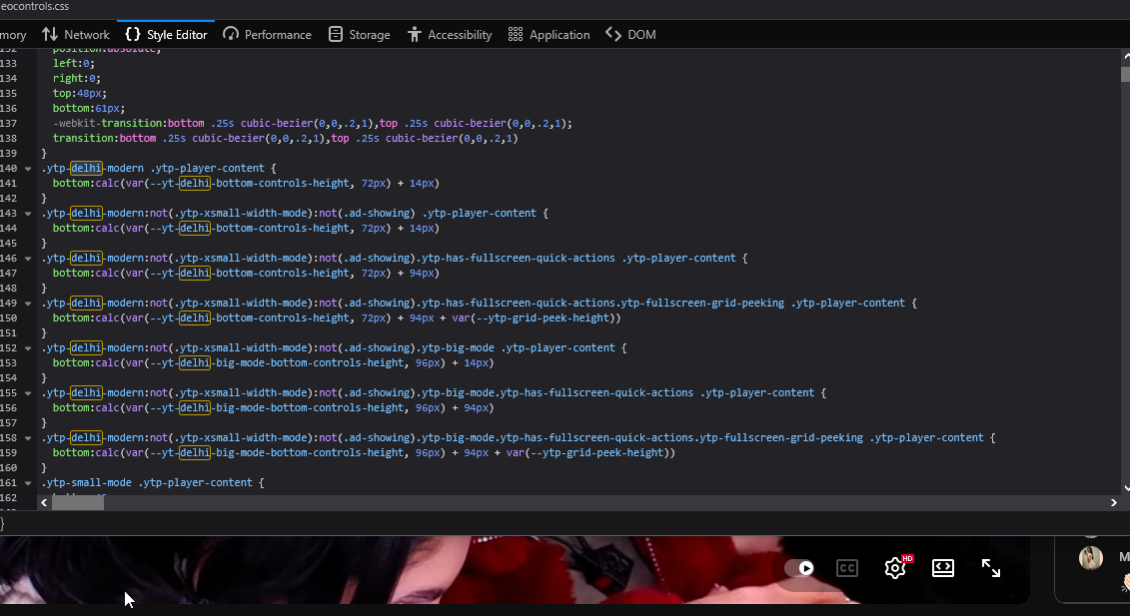The width and height of the screenshot is (1130, 616).
Task: Click the horizontal scrollbar thumb
Action: pyautogui.click(x=77, y=503)
